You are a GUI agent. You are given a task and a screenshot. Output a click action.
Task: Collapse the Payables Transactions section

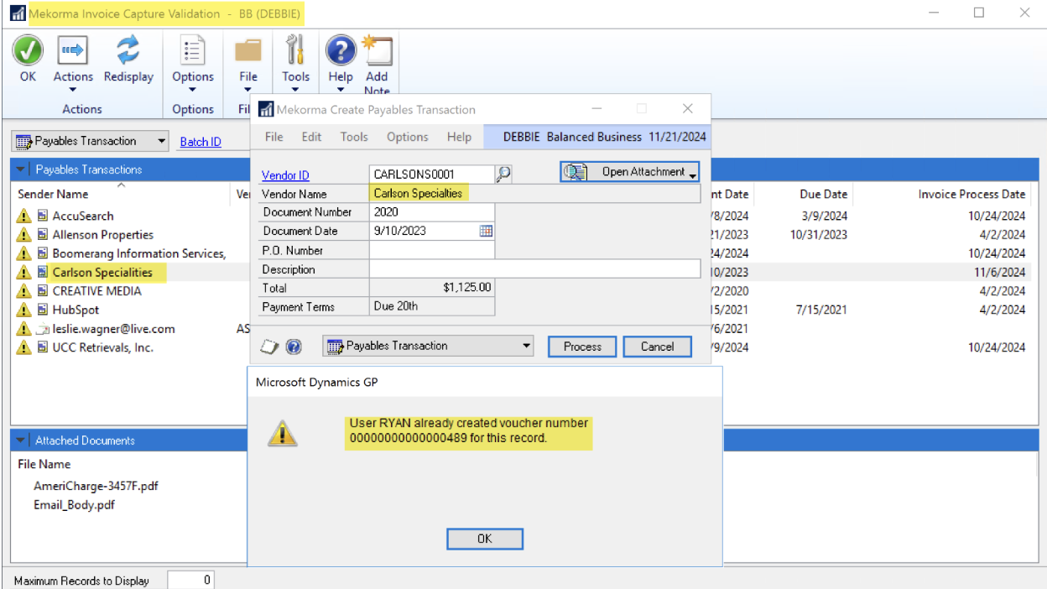pyautogui.click(x=21, y=169)
